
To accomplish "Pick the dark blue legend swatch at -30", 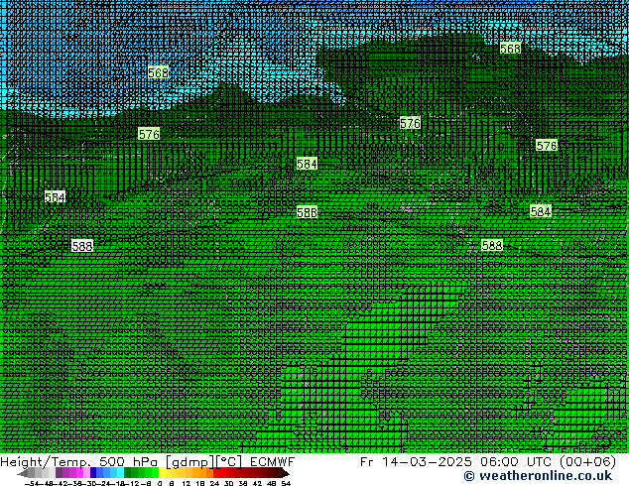I will [x=93, y=473].
